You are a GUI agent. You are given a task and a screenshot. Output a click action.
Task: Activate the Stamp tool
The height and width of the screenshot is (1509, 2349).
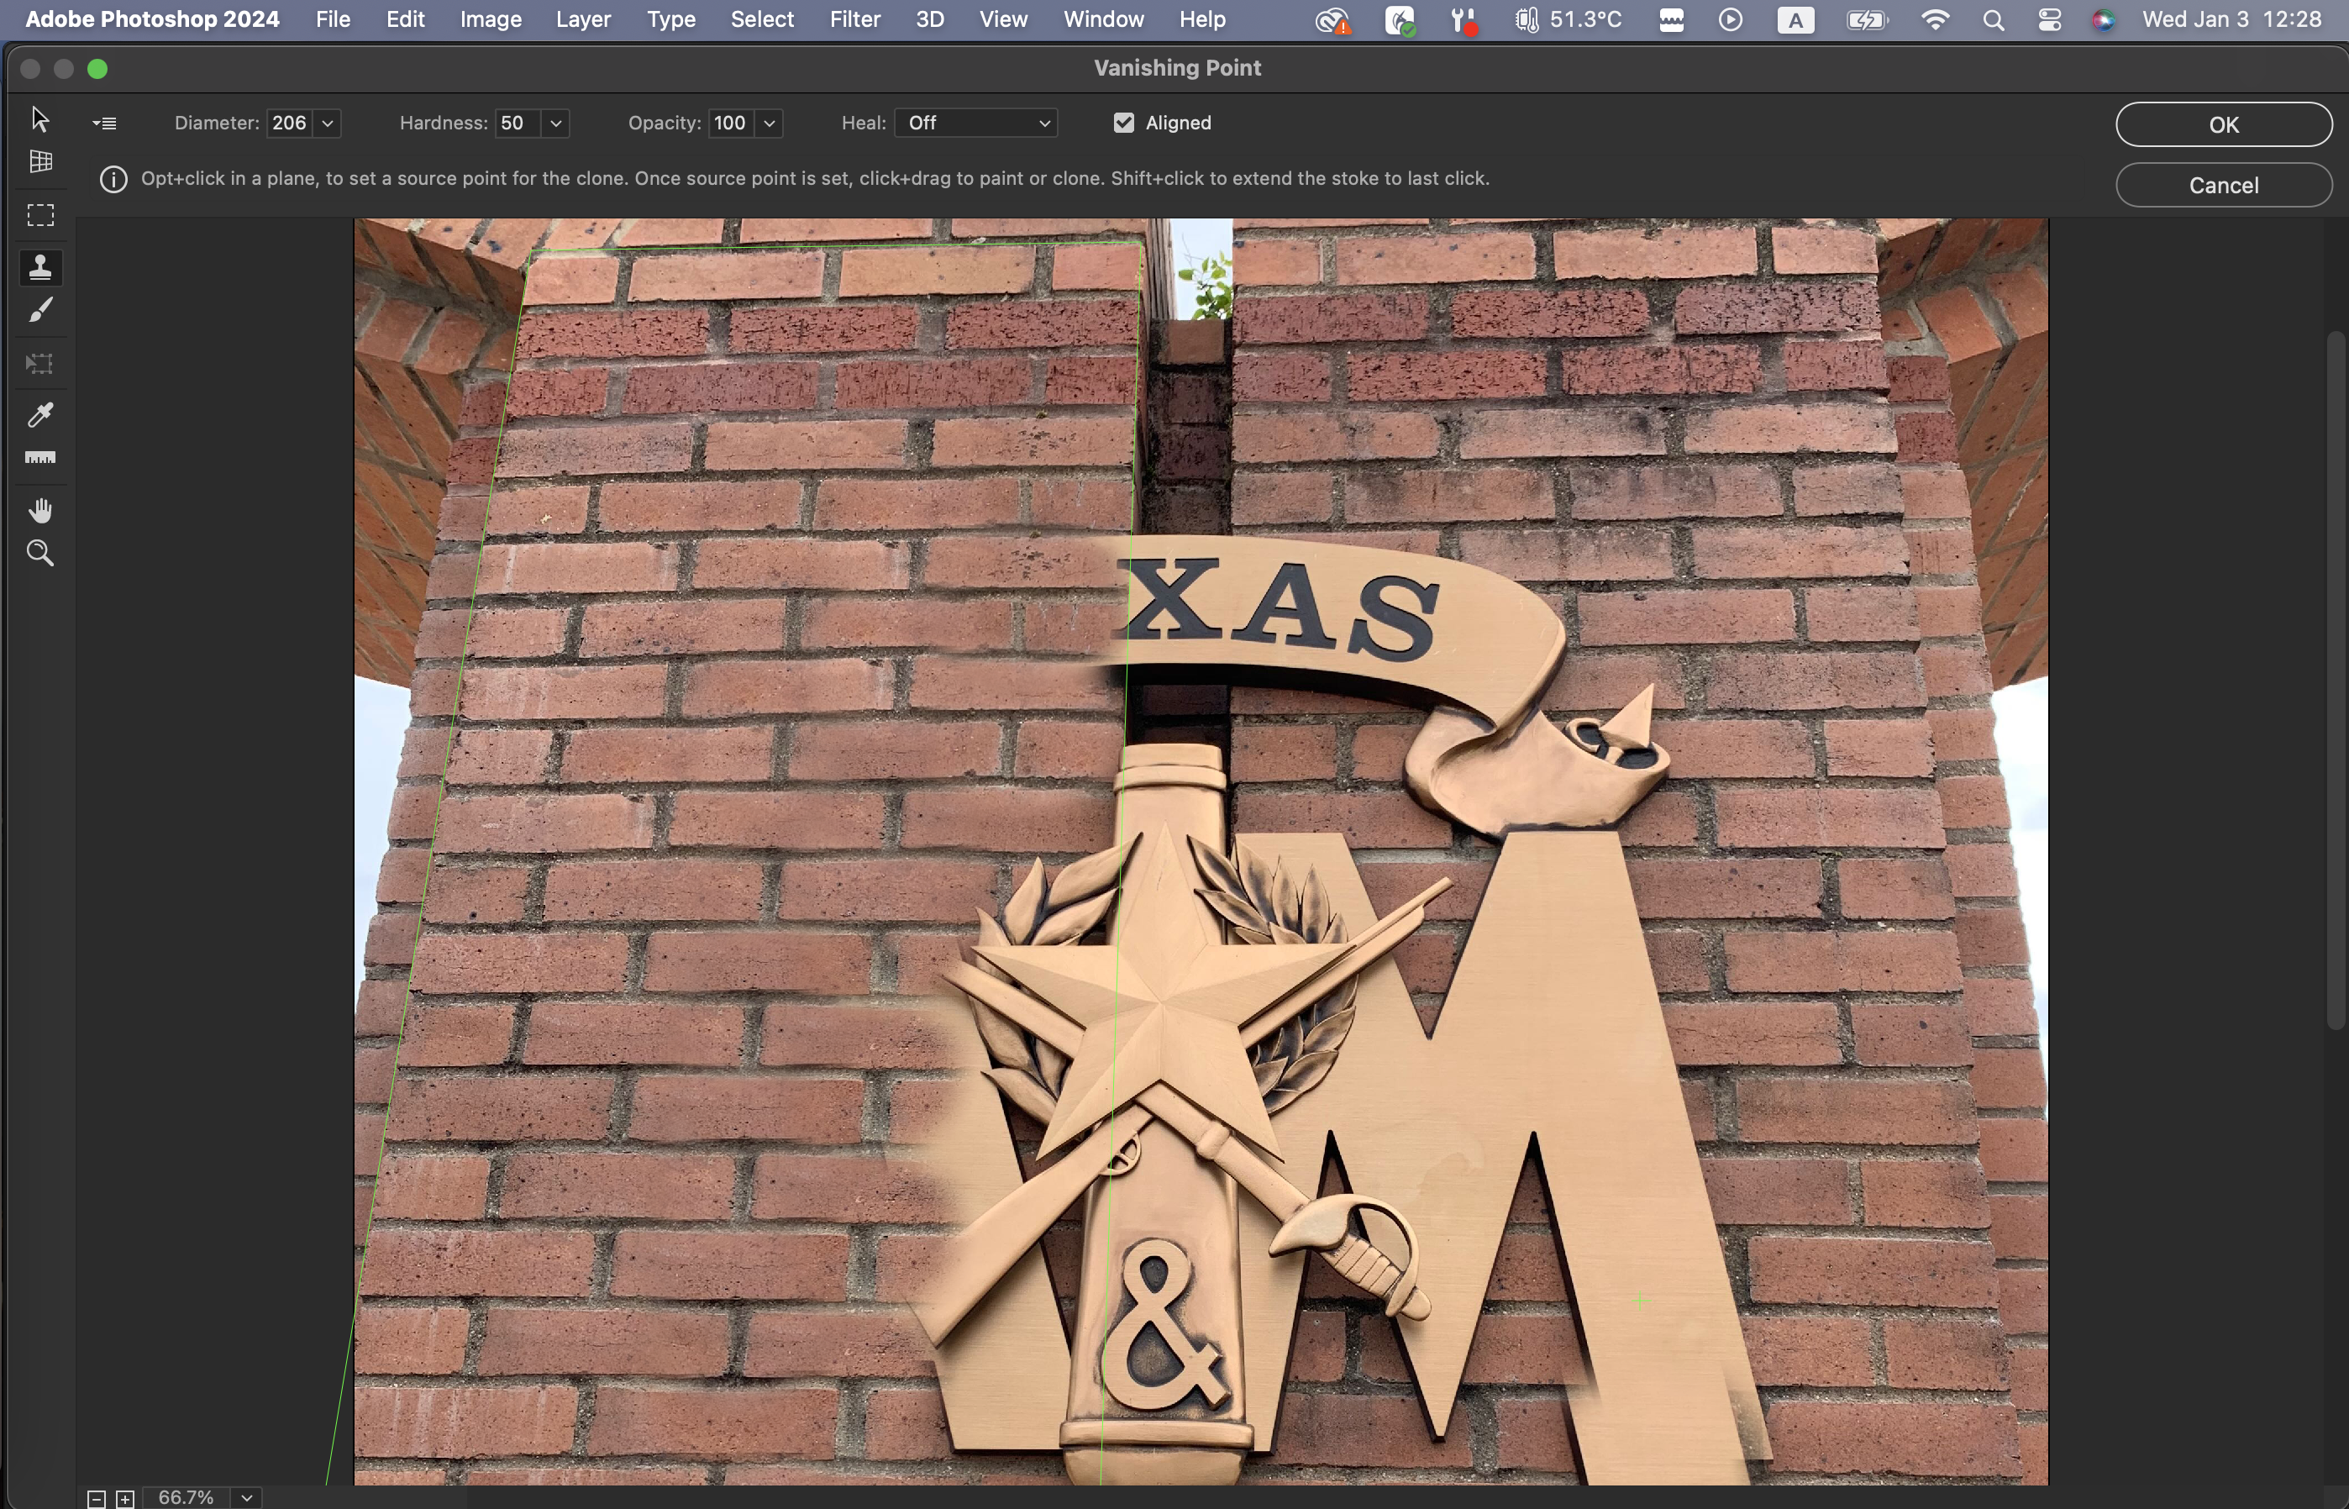pyautogui.click(x=40, y=266)
